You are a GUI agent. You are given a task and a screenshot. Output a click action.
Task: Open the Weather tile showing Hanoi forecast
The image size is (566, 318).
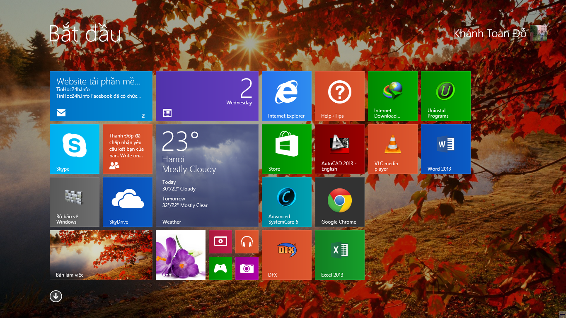point(207,175)
